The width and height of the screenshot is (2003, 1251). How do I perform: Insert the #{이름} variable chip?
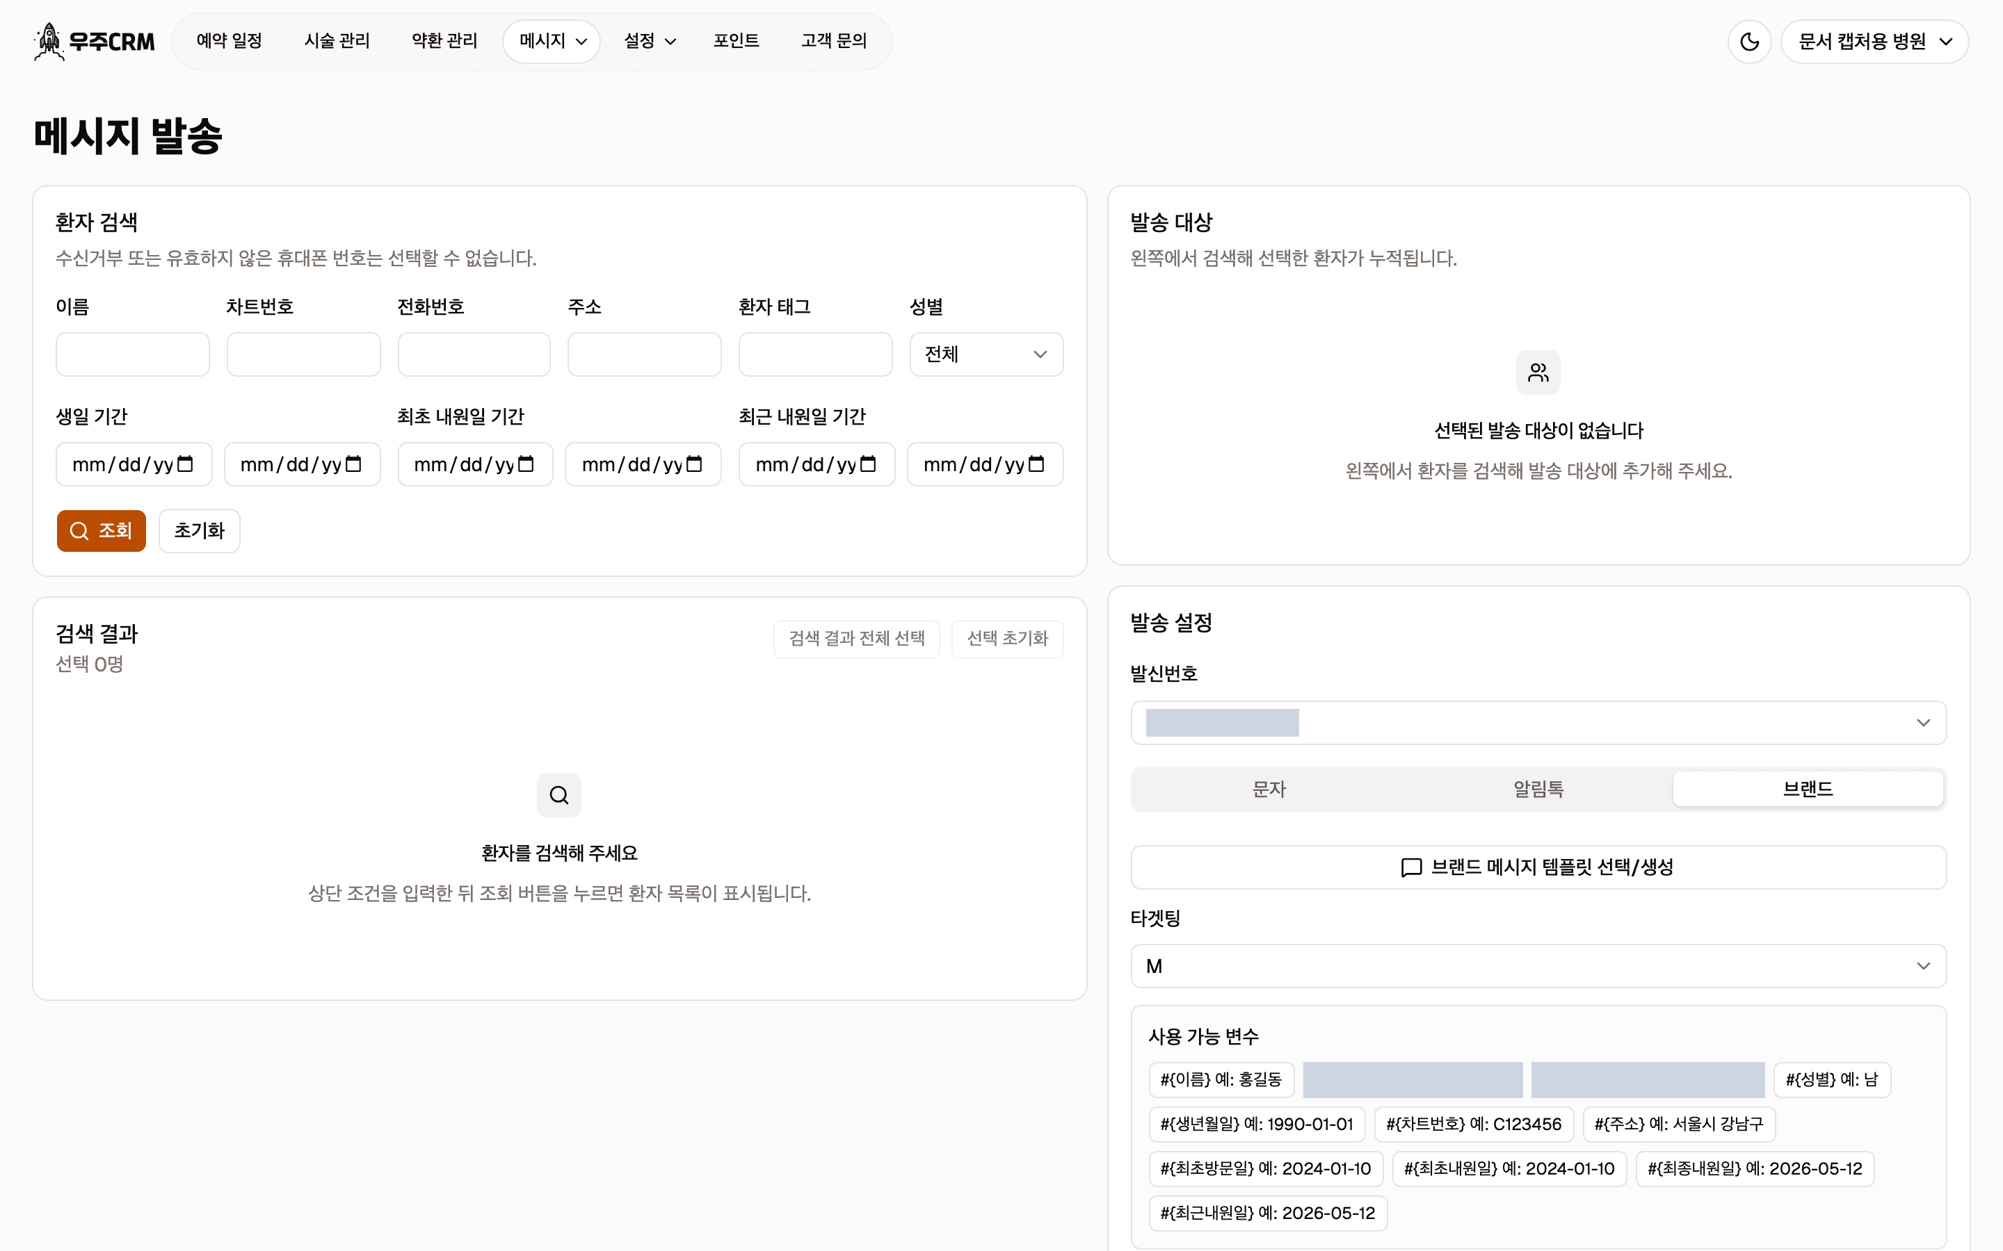click(1222, 1080)
